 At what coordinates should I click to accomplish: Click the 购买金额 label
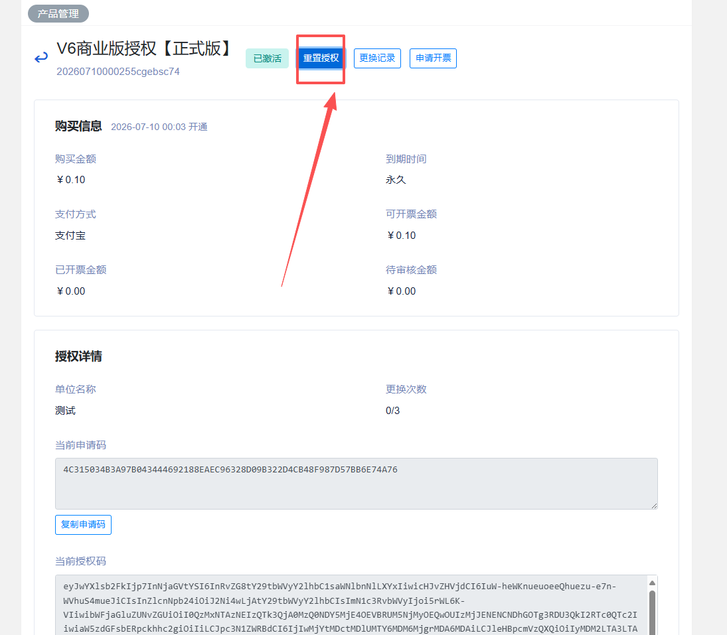coord(76,159)
